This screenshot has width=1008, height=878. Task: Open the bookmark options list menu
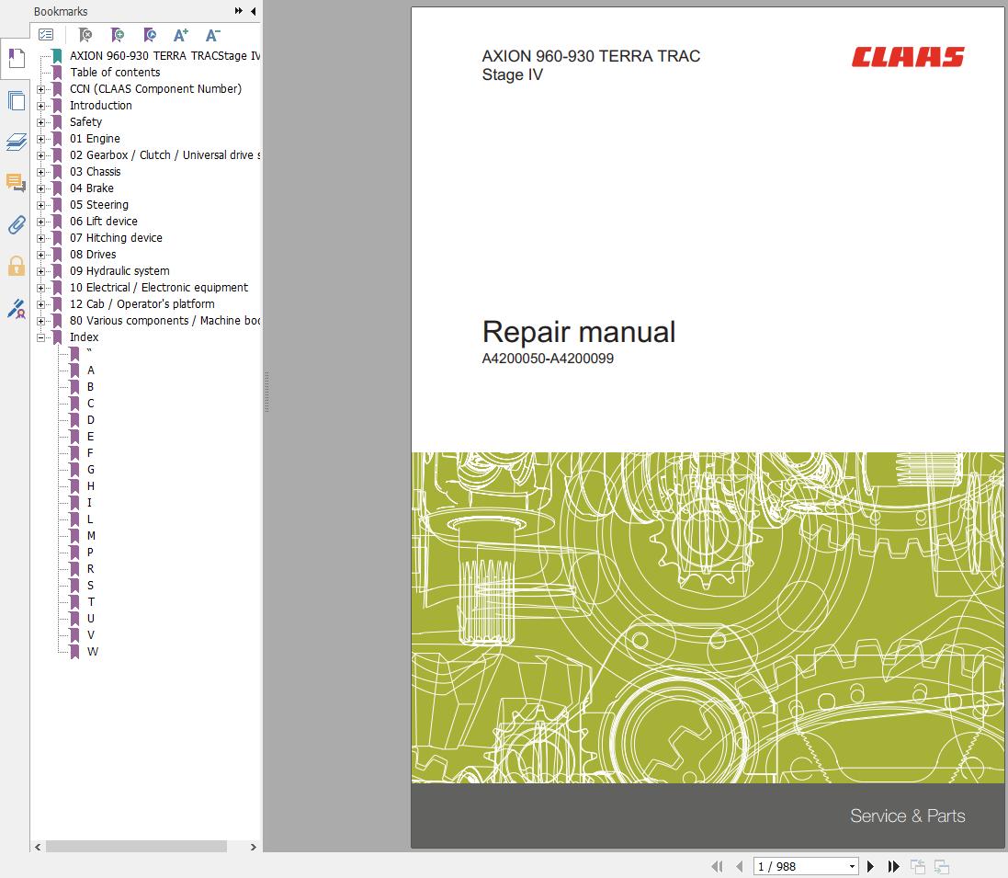point(46,35)
